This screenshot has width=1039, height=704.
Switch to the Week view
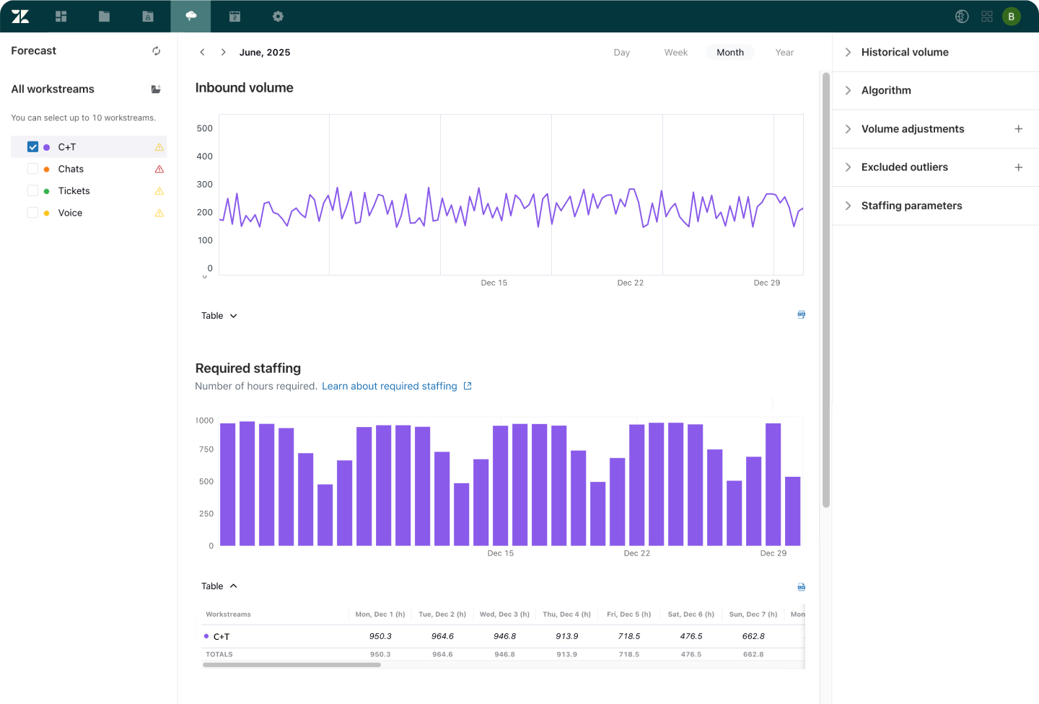[675, 53]
